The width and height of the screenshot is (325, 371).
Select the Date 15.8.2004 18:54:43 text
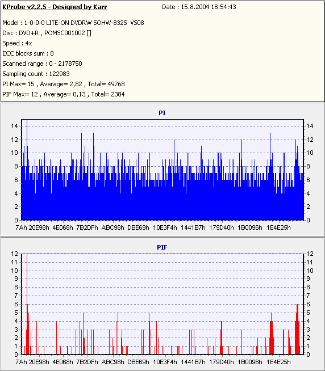pyautogui.click(x=199, y=7)
